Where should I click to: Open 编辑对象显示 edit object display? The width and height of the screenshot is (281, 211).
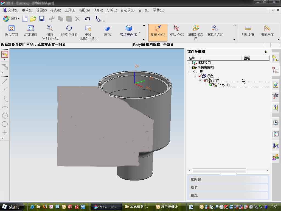[196, 32]
